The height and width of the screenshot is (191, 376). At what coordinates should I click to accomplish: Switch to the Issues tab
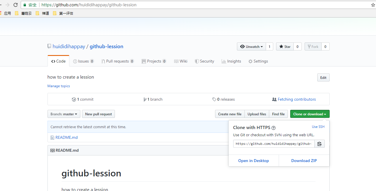tap(83, 61)
